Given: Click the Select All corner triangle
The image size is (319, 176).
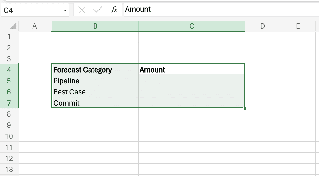Looking at the screenshot, I should coord(13,26).
